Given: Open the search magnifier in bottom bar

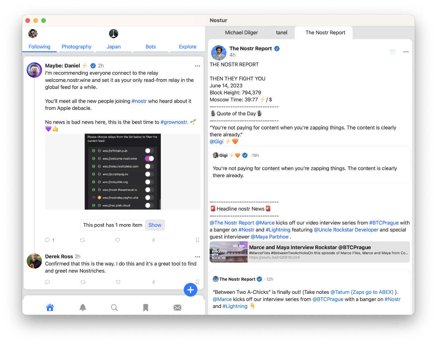Looking at the screenshot, I should (114, 308).
